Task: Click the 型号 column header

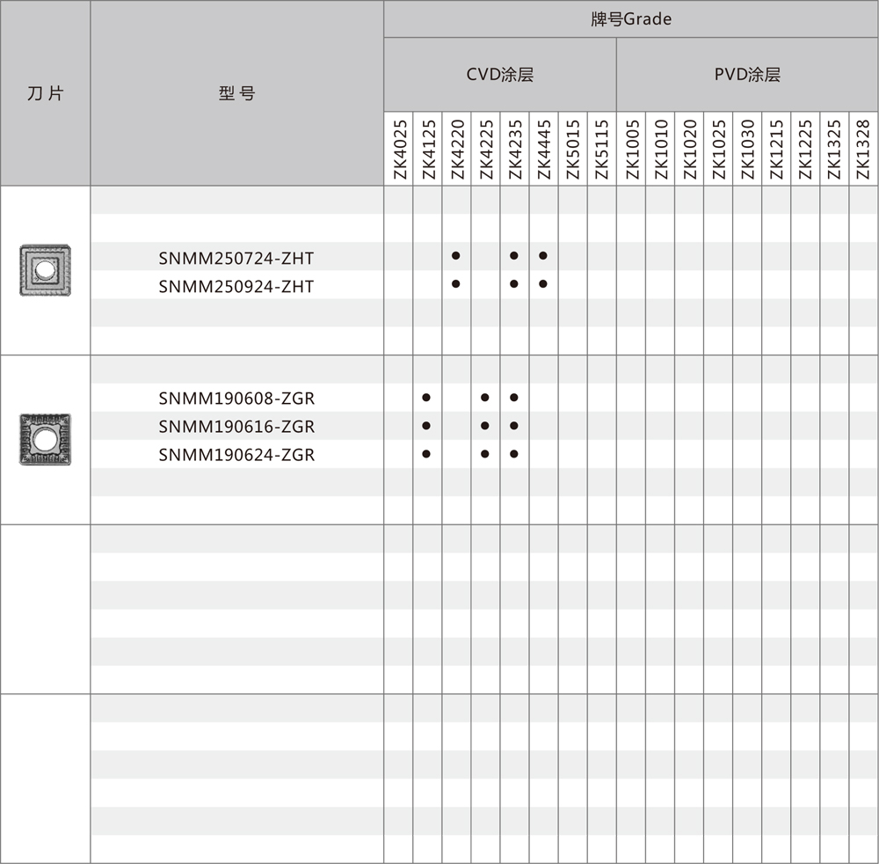Action: pyautogui.click(x=236, y=93)
